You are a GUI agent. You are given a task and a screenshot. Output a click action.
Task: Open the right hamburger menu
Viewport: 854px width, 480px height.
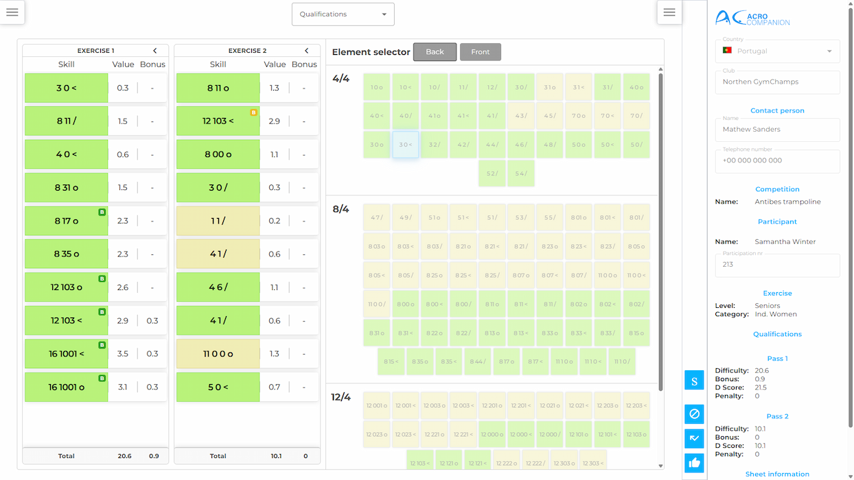pos(669,12)
